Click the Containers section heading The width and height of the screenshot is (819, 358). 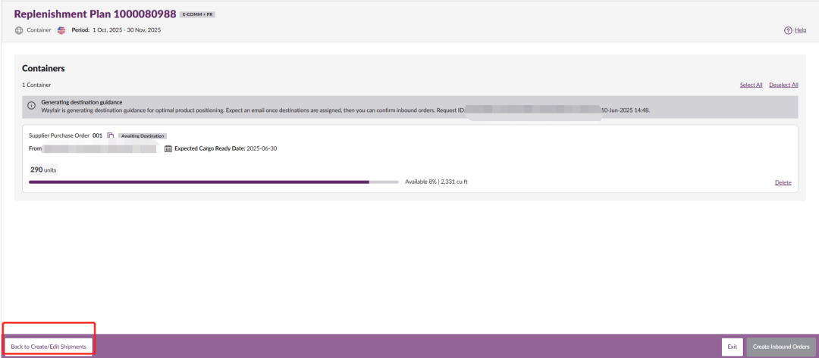point(43,68)
